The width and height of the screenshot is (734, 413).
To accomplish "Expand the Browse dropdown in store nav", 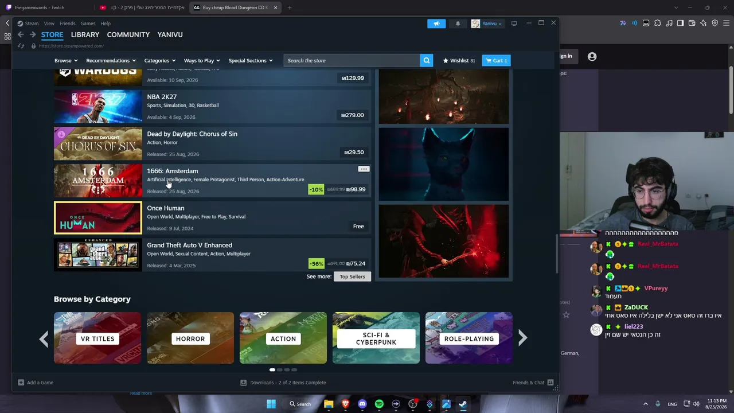I will (x=67, y=60).
